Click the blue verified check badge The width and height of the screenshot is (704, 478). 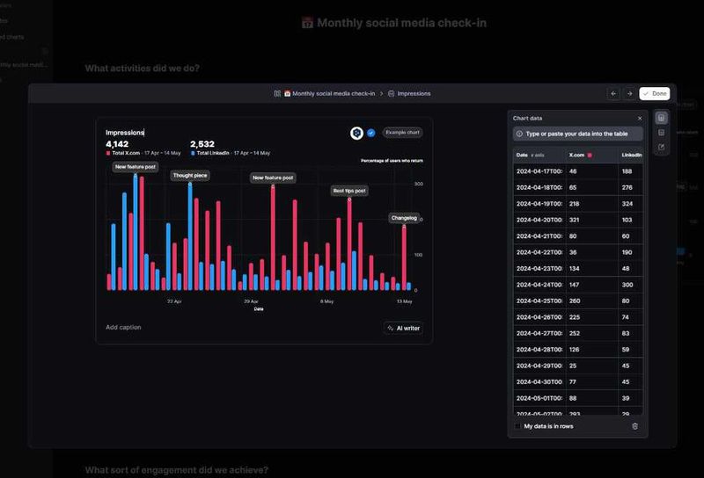[x=370, y=133]
